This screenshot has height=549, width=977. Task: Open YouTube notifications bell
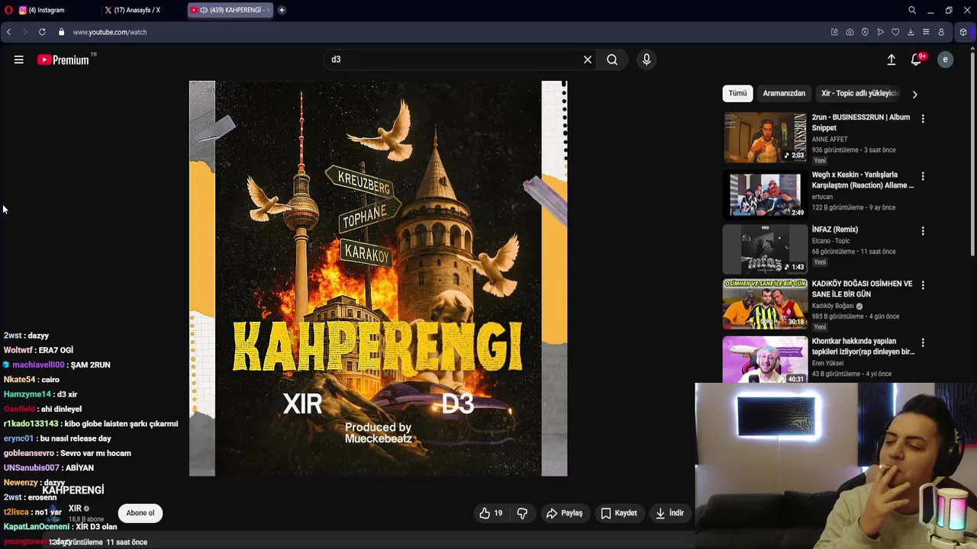[916, 59]
